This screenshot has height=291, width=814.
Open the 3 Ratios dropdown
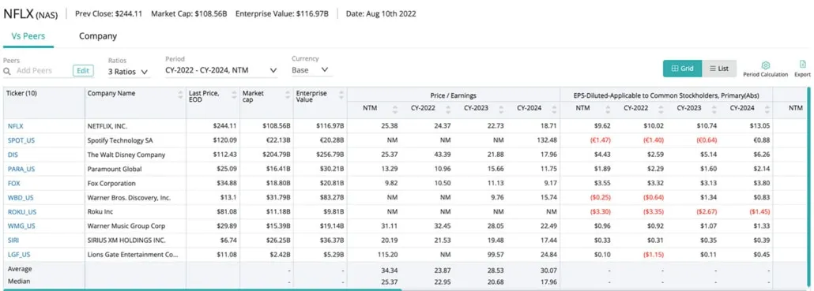coord(128,72)
